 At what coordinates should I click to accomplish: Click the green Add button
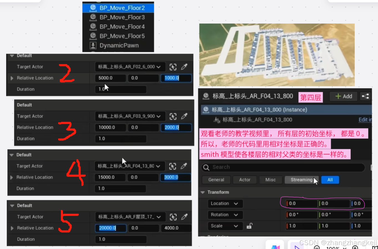click(x=343, y=96)
